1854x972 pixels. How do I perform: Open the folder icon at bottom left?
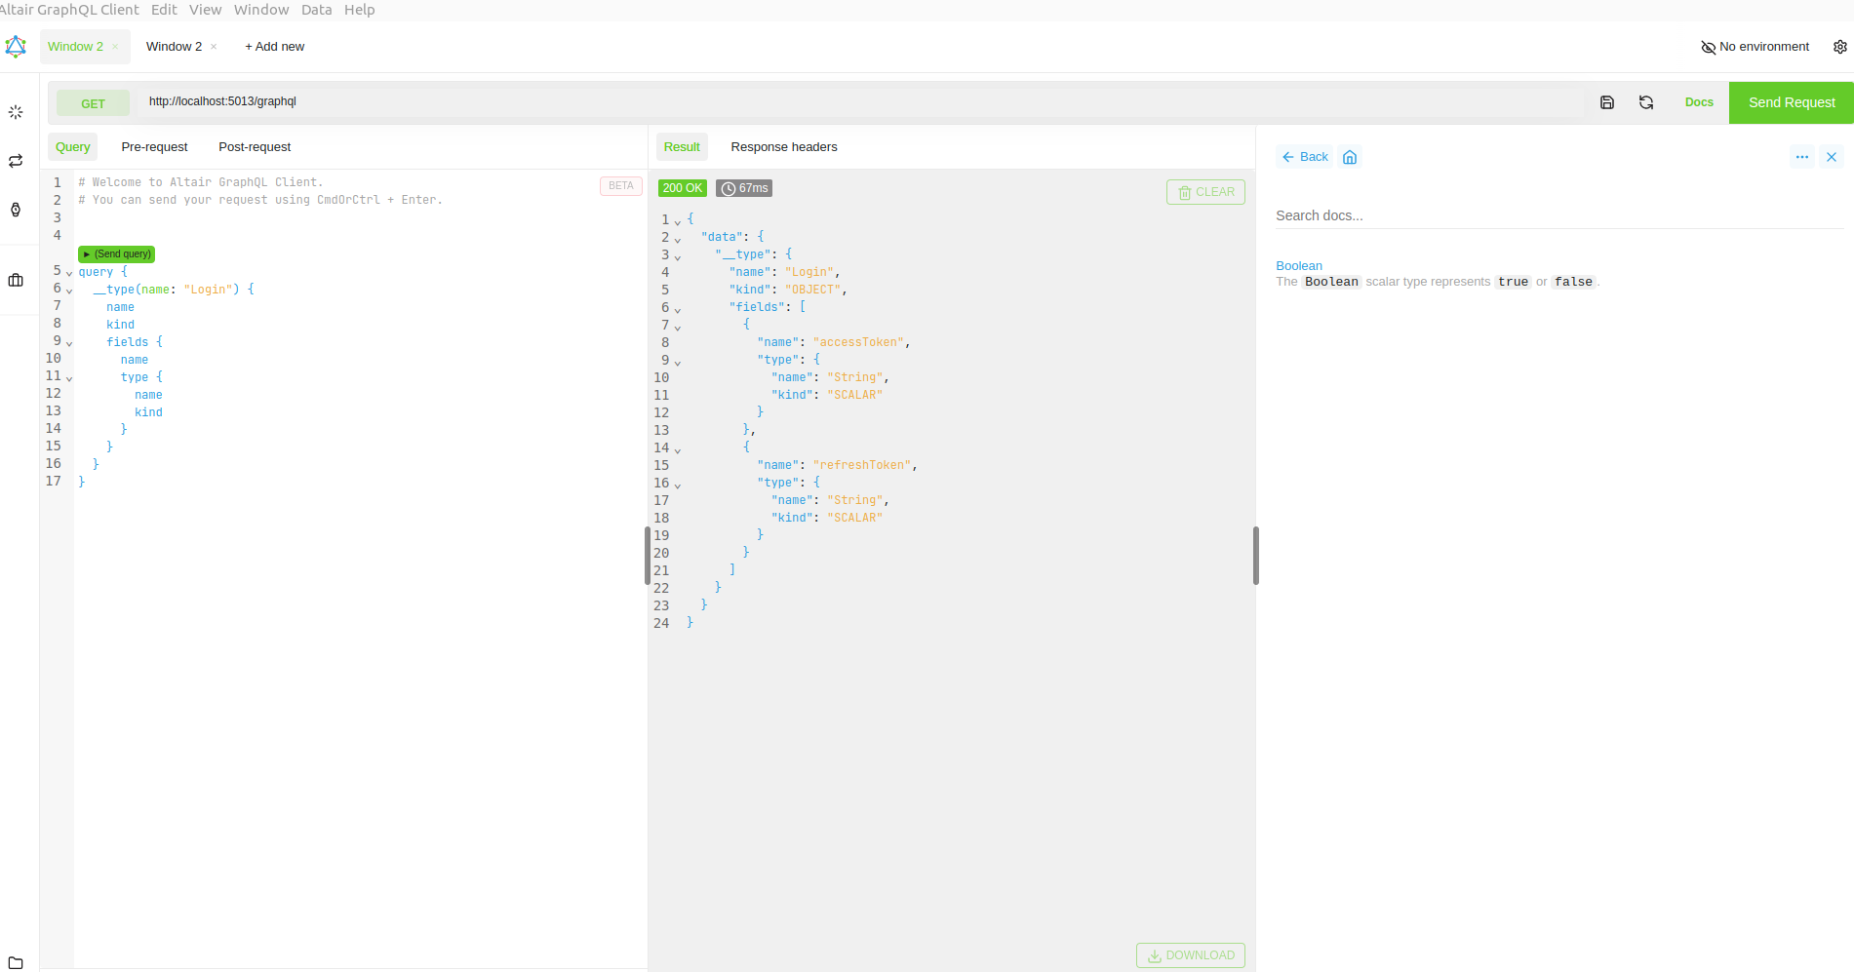(16, 962)
